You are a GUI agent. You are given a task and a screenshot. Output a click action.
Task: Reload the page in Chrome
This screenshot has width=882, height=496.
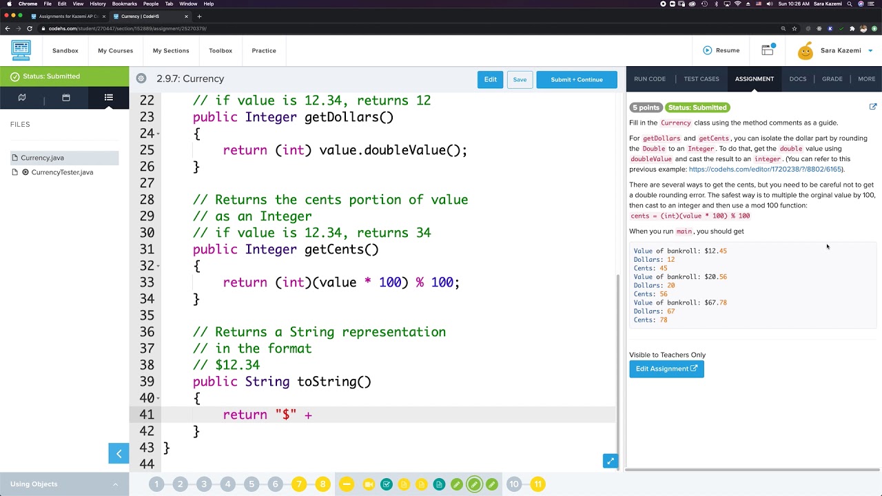click(30, 28)
